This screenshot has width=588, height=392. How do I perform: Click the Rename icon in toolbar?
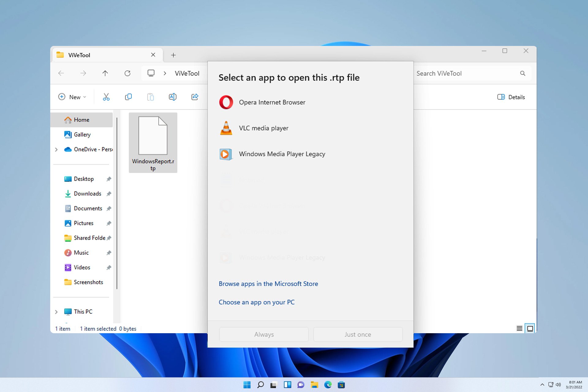pyautogui.click(x=172, y=97)
